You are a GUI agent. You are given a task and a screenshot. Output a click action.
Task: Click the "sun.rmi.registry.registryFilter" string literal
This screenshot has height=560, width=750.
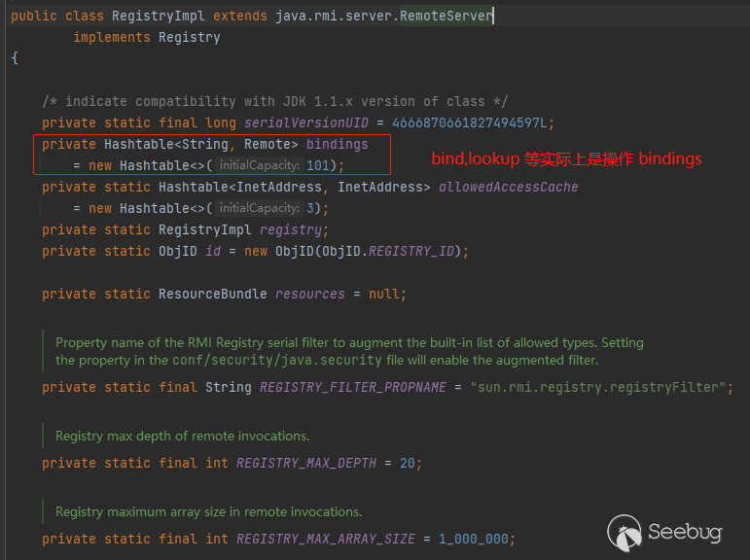pyautogui.click(x=601, y=387)
